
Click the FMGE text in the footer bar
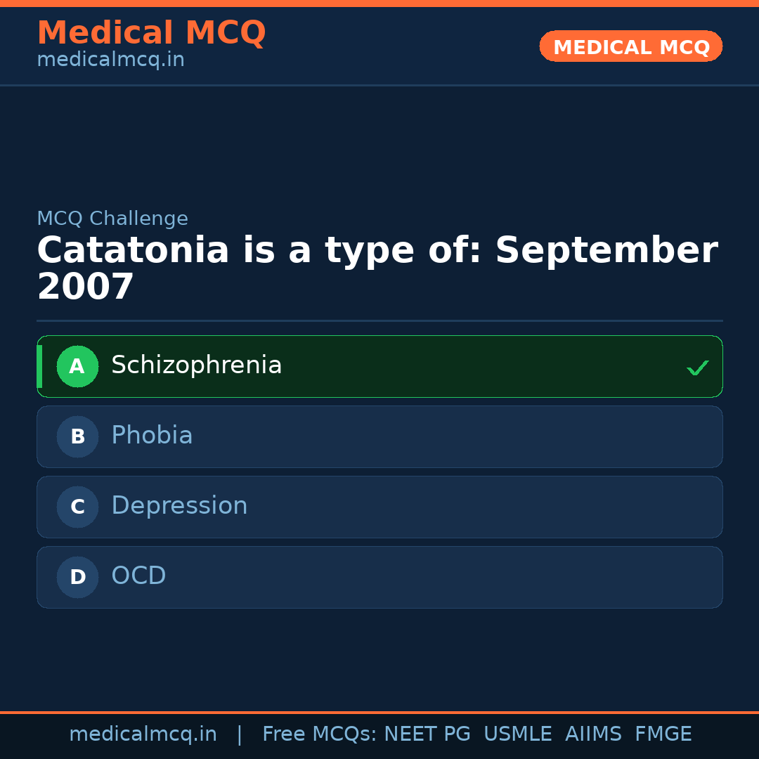point(663,734)
